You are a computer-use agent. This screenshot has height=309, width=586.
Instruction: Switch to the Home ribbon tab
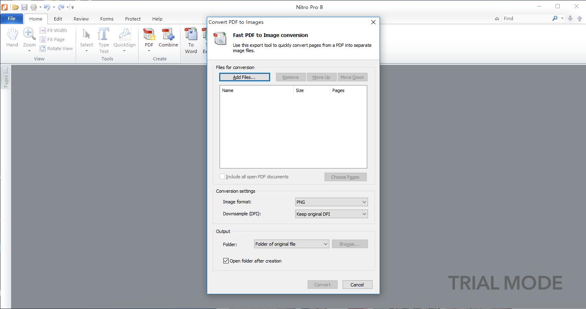coord(36,19)
